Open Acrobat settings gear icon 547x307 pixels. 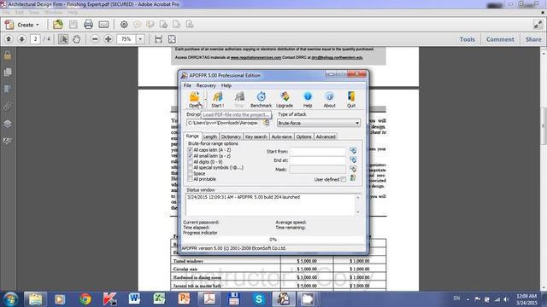[124, 25]
